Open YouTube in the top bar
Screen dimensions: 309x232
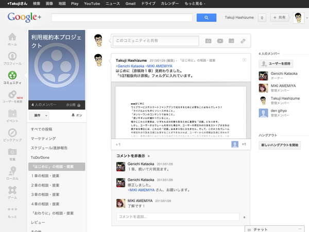[x=92, y=4]
